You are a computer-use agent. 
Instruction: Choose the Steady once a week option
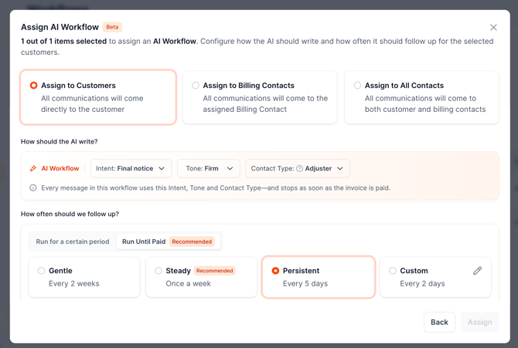(x=201, y=277)
